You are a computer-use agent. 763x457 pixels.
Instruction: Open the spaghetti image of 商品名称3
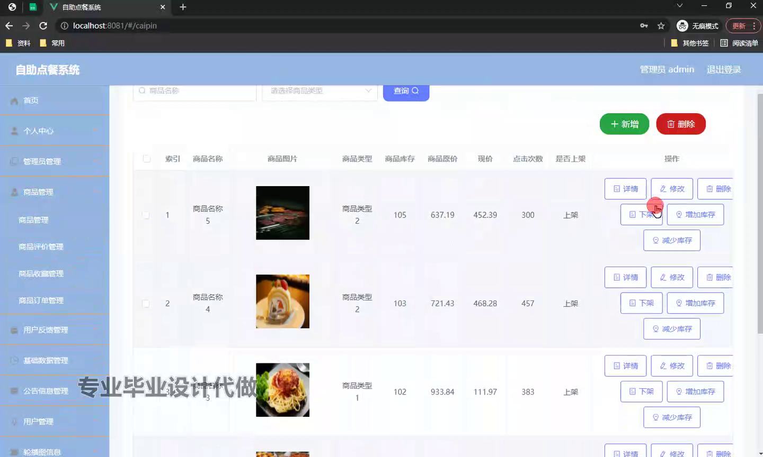point(282,390)
